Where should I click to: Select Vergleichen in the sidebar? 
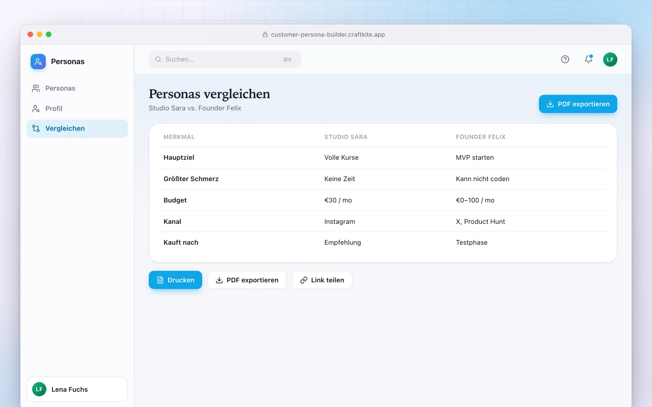tap(77, 129)
